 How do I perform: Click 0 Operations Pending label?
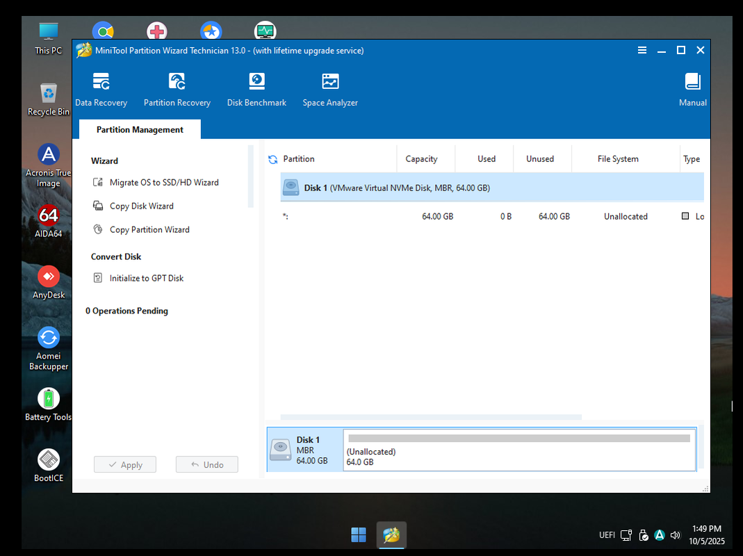click(126, 311)
